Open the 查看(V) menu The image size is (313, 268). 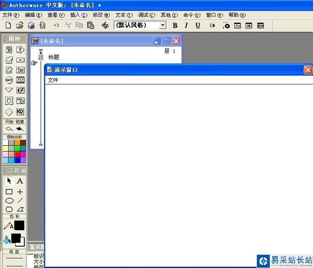tap(56, 15)
